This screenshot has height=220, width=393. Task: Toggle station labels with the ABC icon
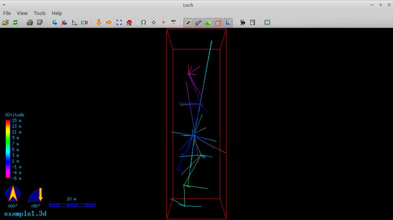point(174,22)
